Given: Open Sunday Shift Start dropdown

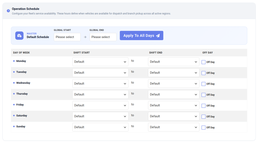Looking at the screenshot, I should pos(100,127).
